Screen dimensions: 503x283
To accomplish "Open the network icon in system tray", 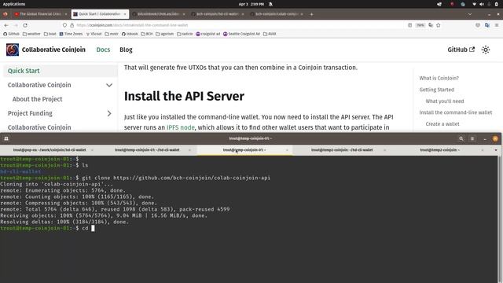I will point(474,4).
